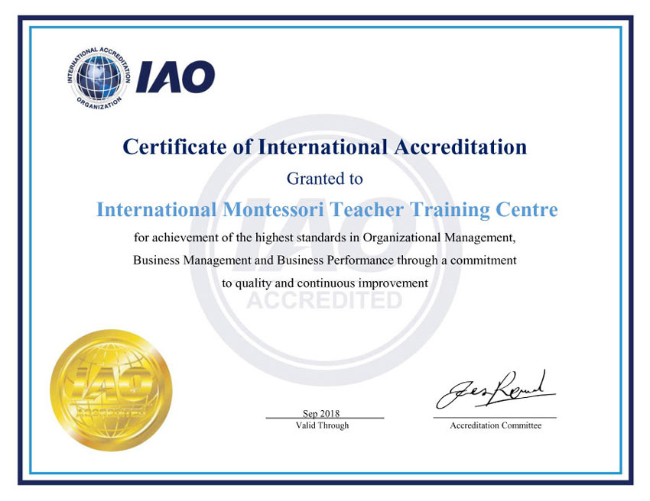The width and height of the screenshot is (650, 501).
Task: Select the "Sep 2018" date
Action: point(321,413)
